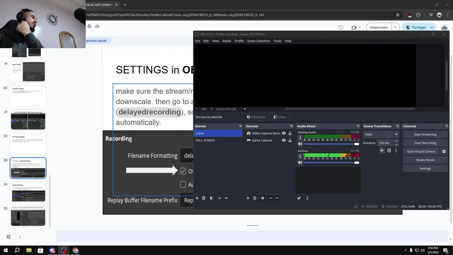Click Start Recording button
The width and height of the screenshot is (453, 255).
coord(425,143)
